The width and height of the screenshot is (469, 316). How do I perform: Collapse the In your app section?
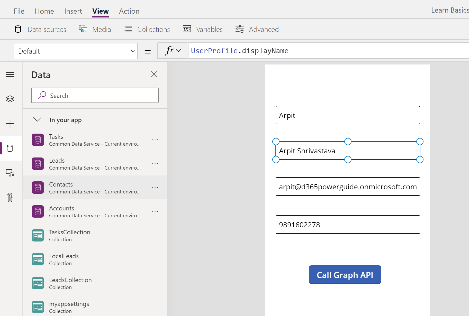click(x=37, y=119)
